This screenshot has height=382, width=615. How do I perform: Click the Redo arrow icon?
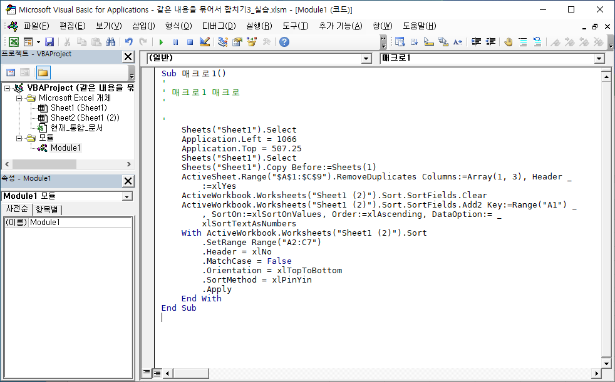tap(143, 42)
